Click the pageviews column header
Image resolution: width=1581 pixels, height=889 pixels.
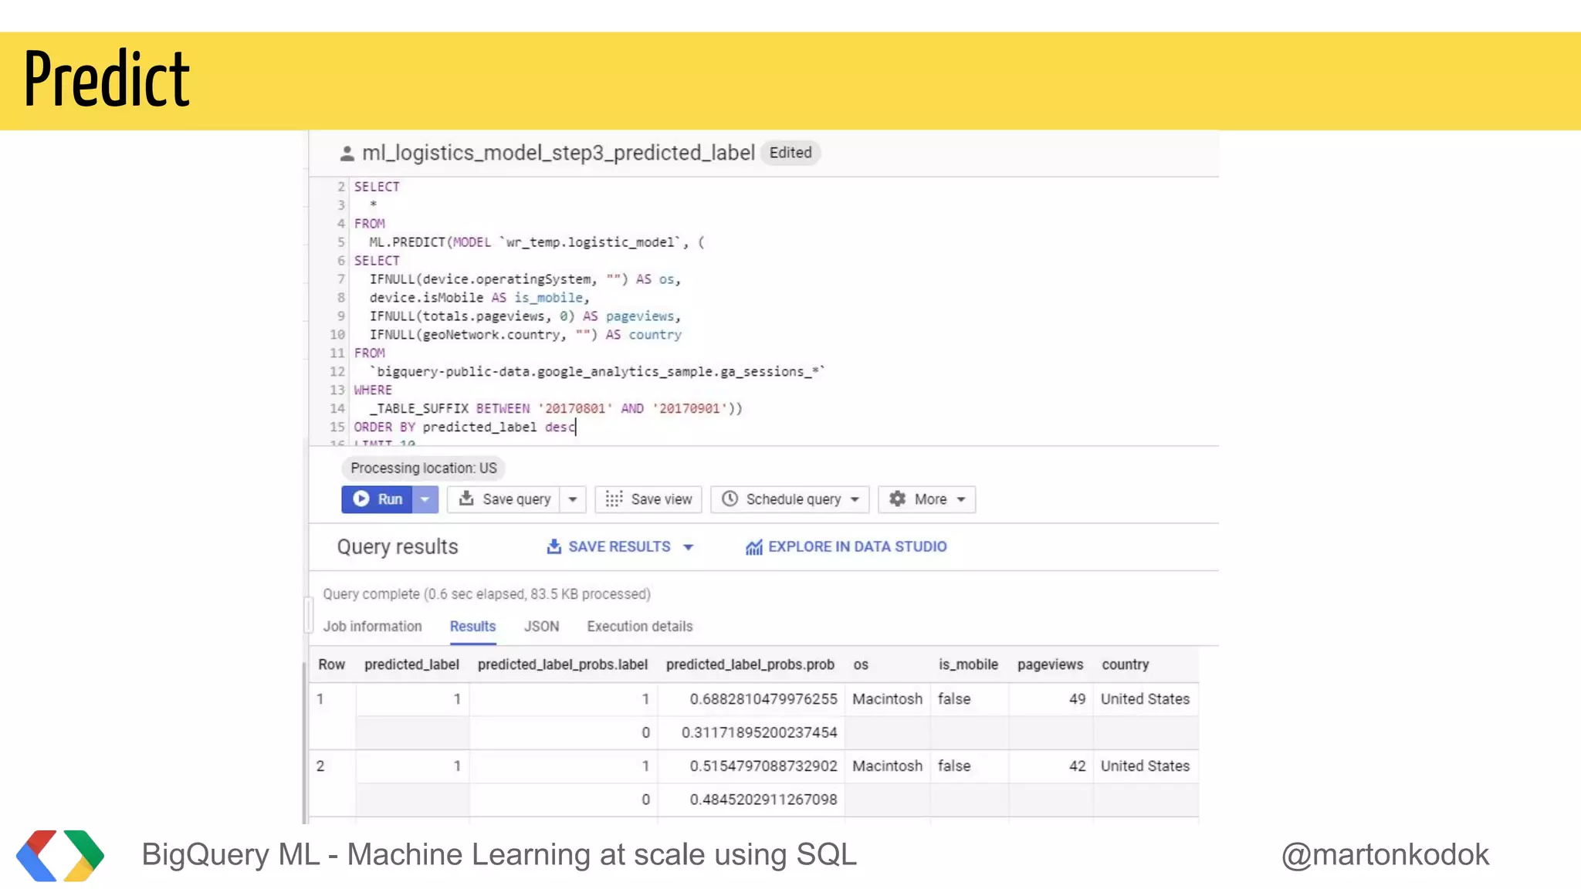point(1050,664)
